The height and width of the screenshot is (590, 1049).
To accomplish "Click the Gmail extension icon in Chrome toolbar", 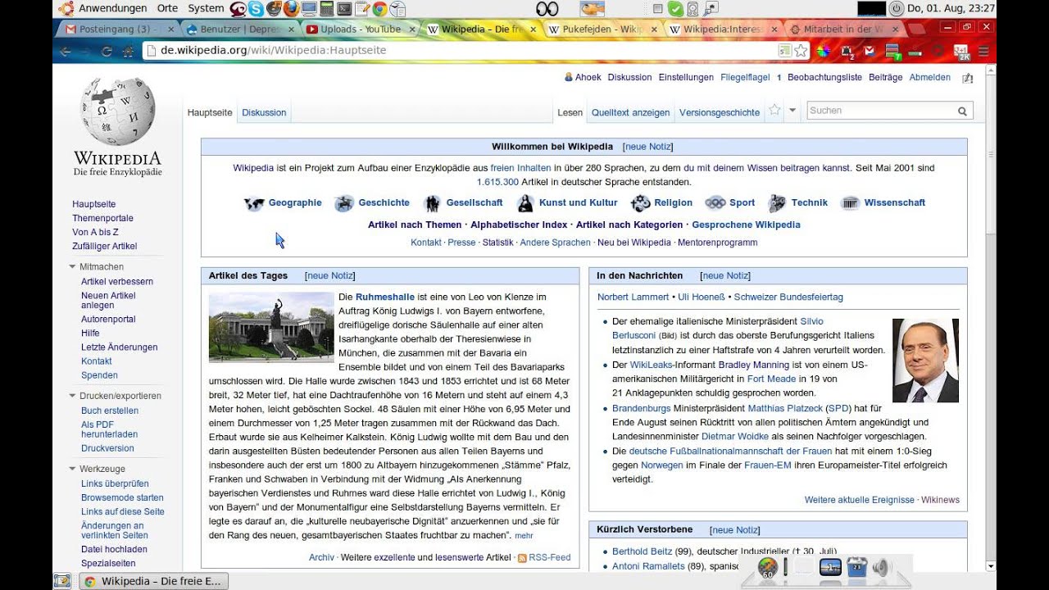I will pos(870,51).
